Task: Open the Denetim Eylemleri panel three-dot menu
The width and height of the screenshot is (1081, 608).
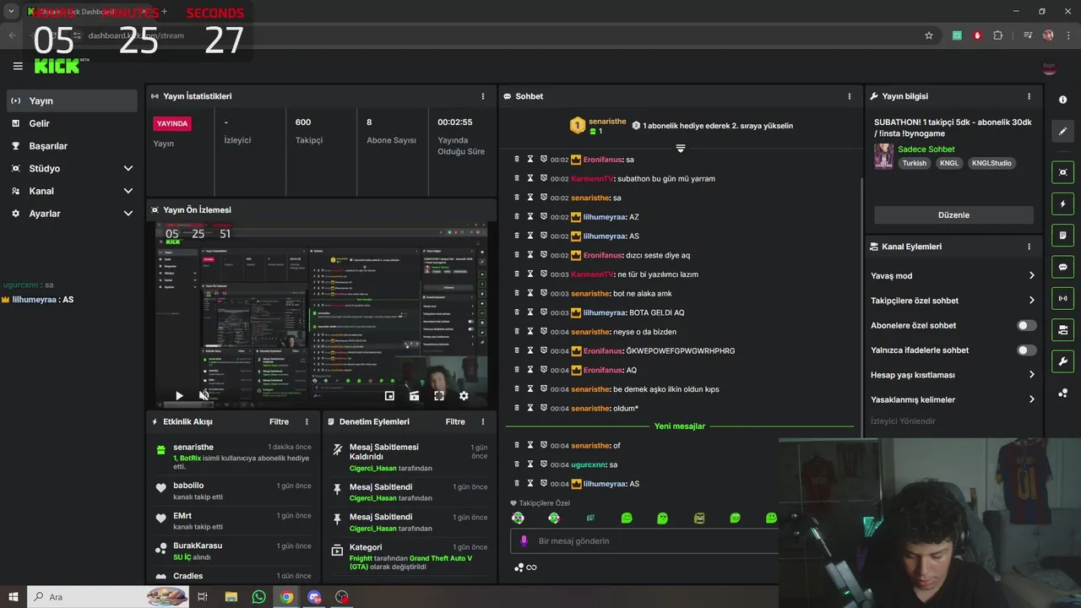Action: click(483, 421)
